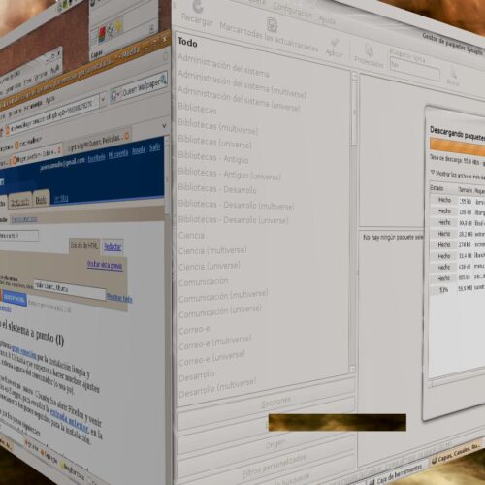Viewport: 485px width, 485px height.
Task: Switch to the Diseño tab in Blogger
Action: click(41, 200)
